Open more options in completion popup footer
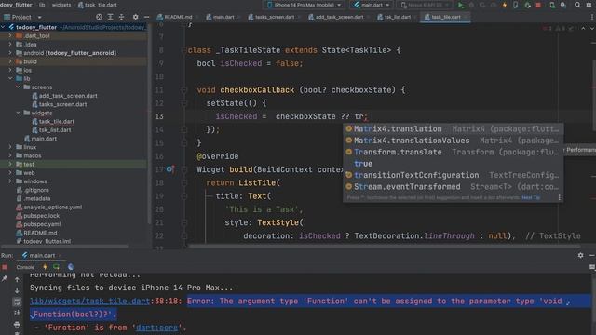The height and width of the screenshot is (335, 596). pos(559,197)
